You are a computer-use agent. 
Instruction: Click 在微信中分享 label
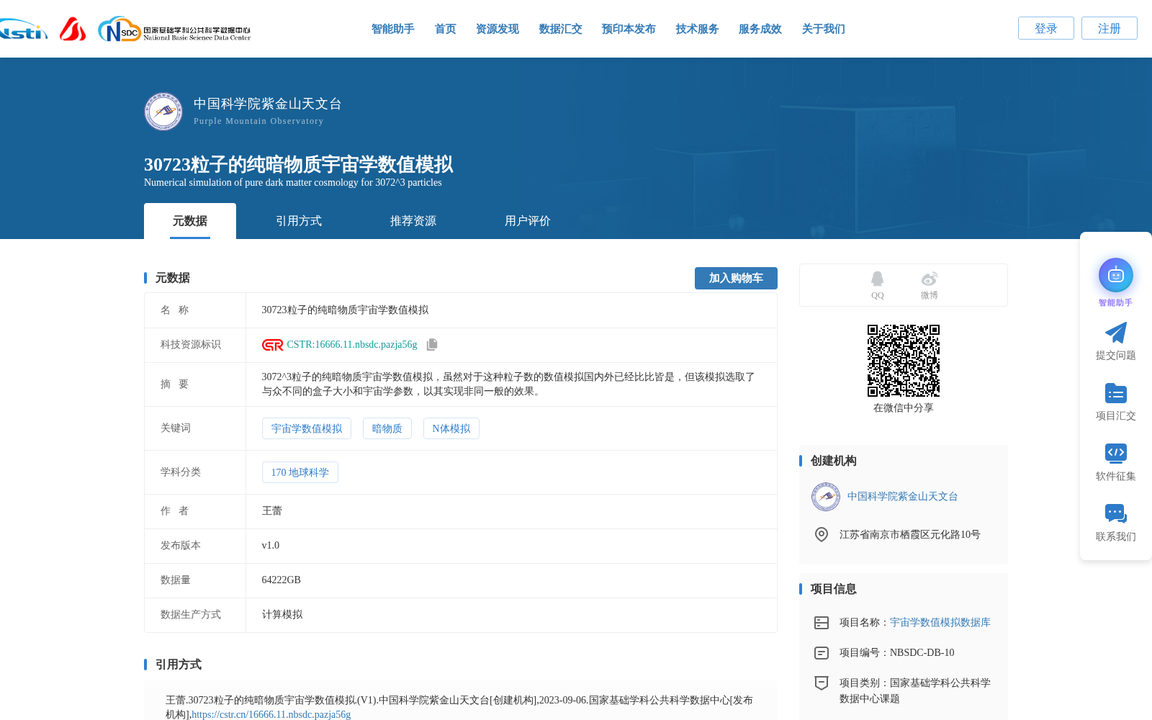(904, 408)
